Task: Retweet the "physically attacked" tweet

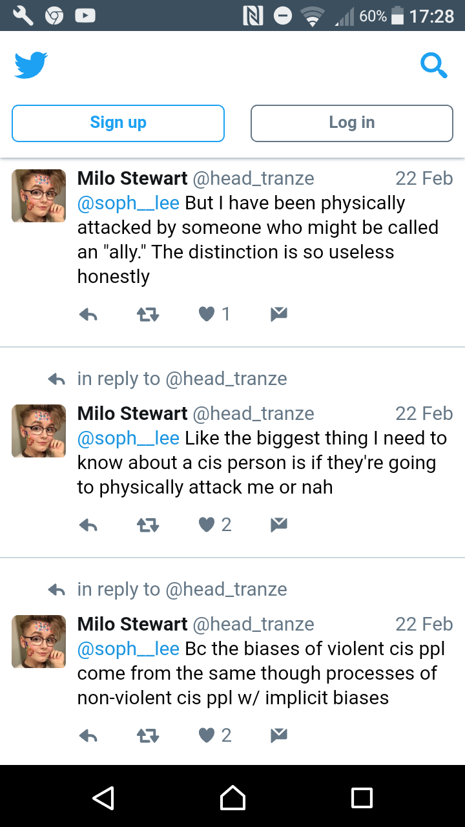Action: tap(148, 315)
